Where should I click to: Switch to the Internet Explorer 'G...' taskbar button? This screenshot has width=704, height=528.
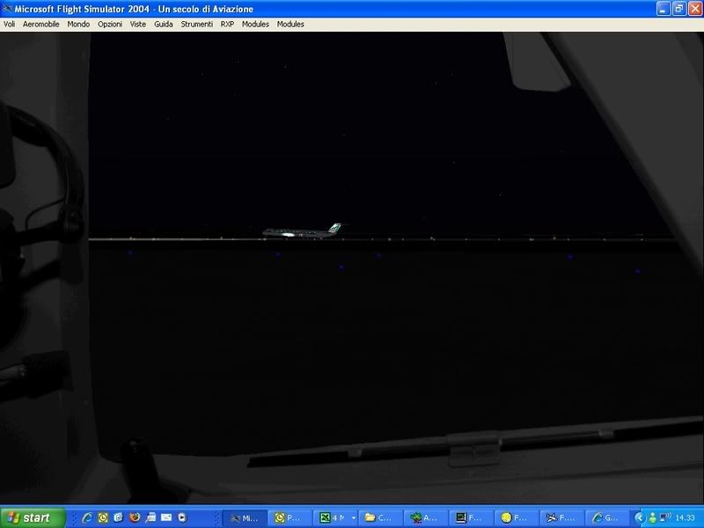606,518
